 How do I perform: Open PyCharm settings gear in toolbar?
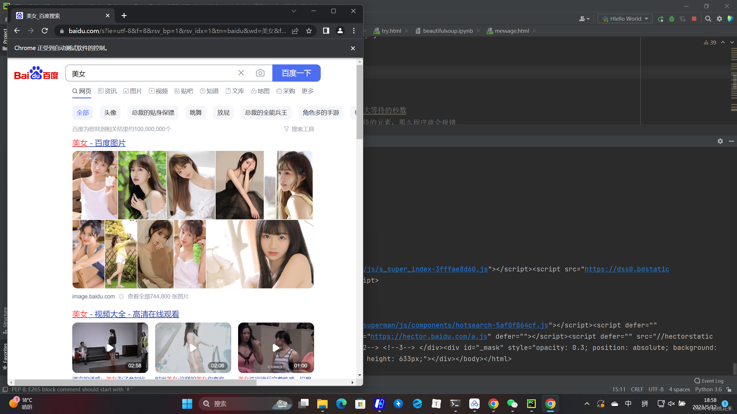click(719, 19)
